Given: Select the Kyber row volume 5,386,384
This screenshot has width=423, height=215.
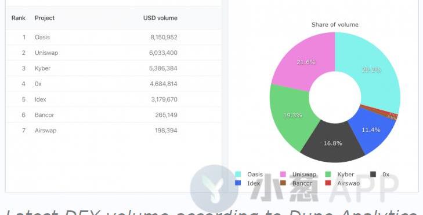Looking at the screenshot, I should [x=163, y=68].
